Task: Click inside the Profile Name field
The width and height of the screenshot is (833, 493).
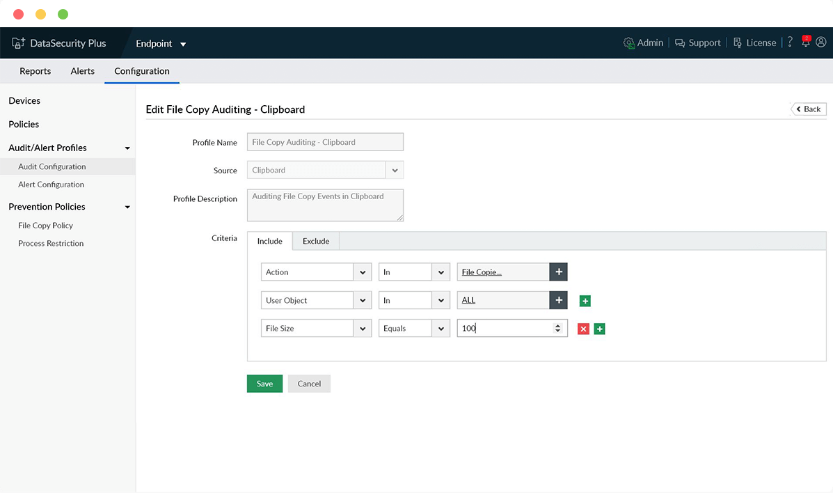Action: [x=324, y=141]
